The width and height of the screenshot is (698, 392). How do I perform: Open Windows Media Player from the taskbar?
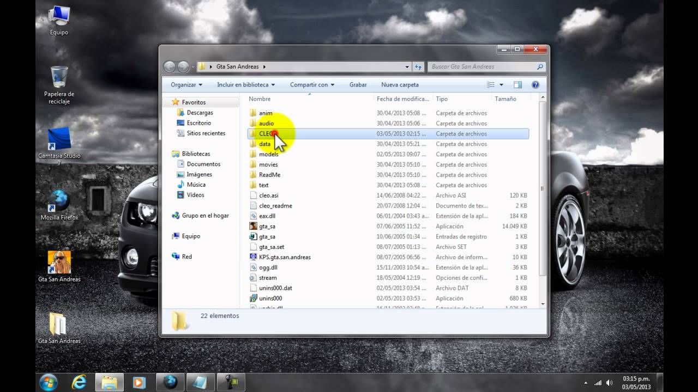pos(139,382)
